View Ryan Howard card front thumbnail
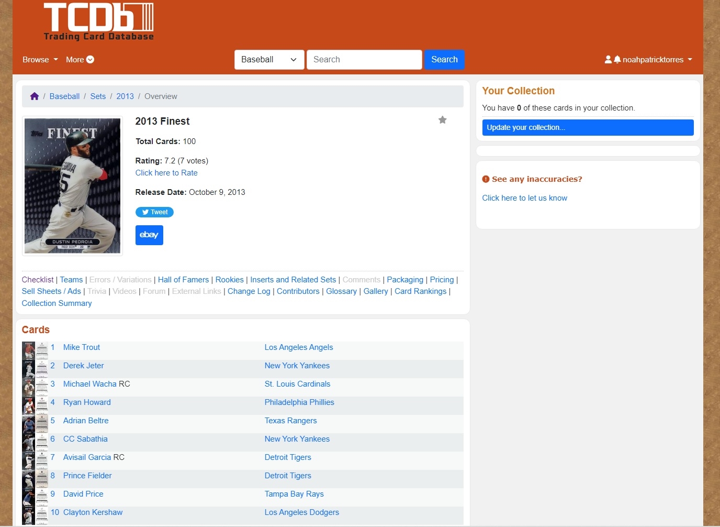720x527 pixels. (29, 405)
